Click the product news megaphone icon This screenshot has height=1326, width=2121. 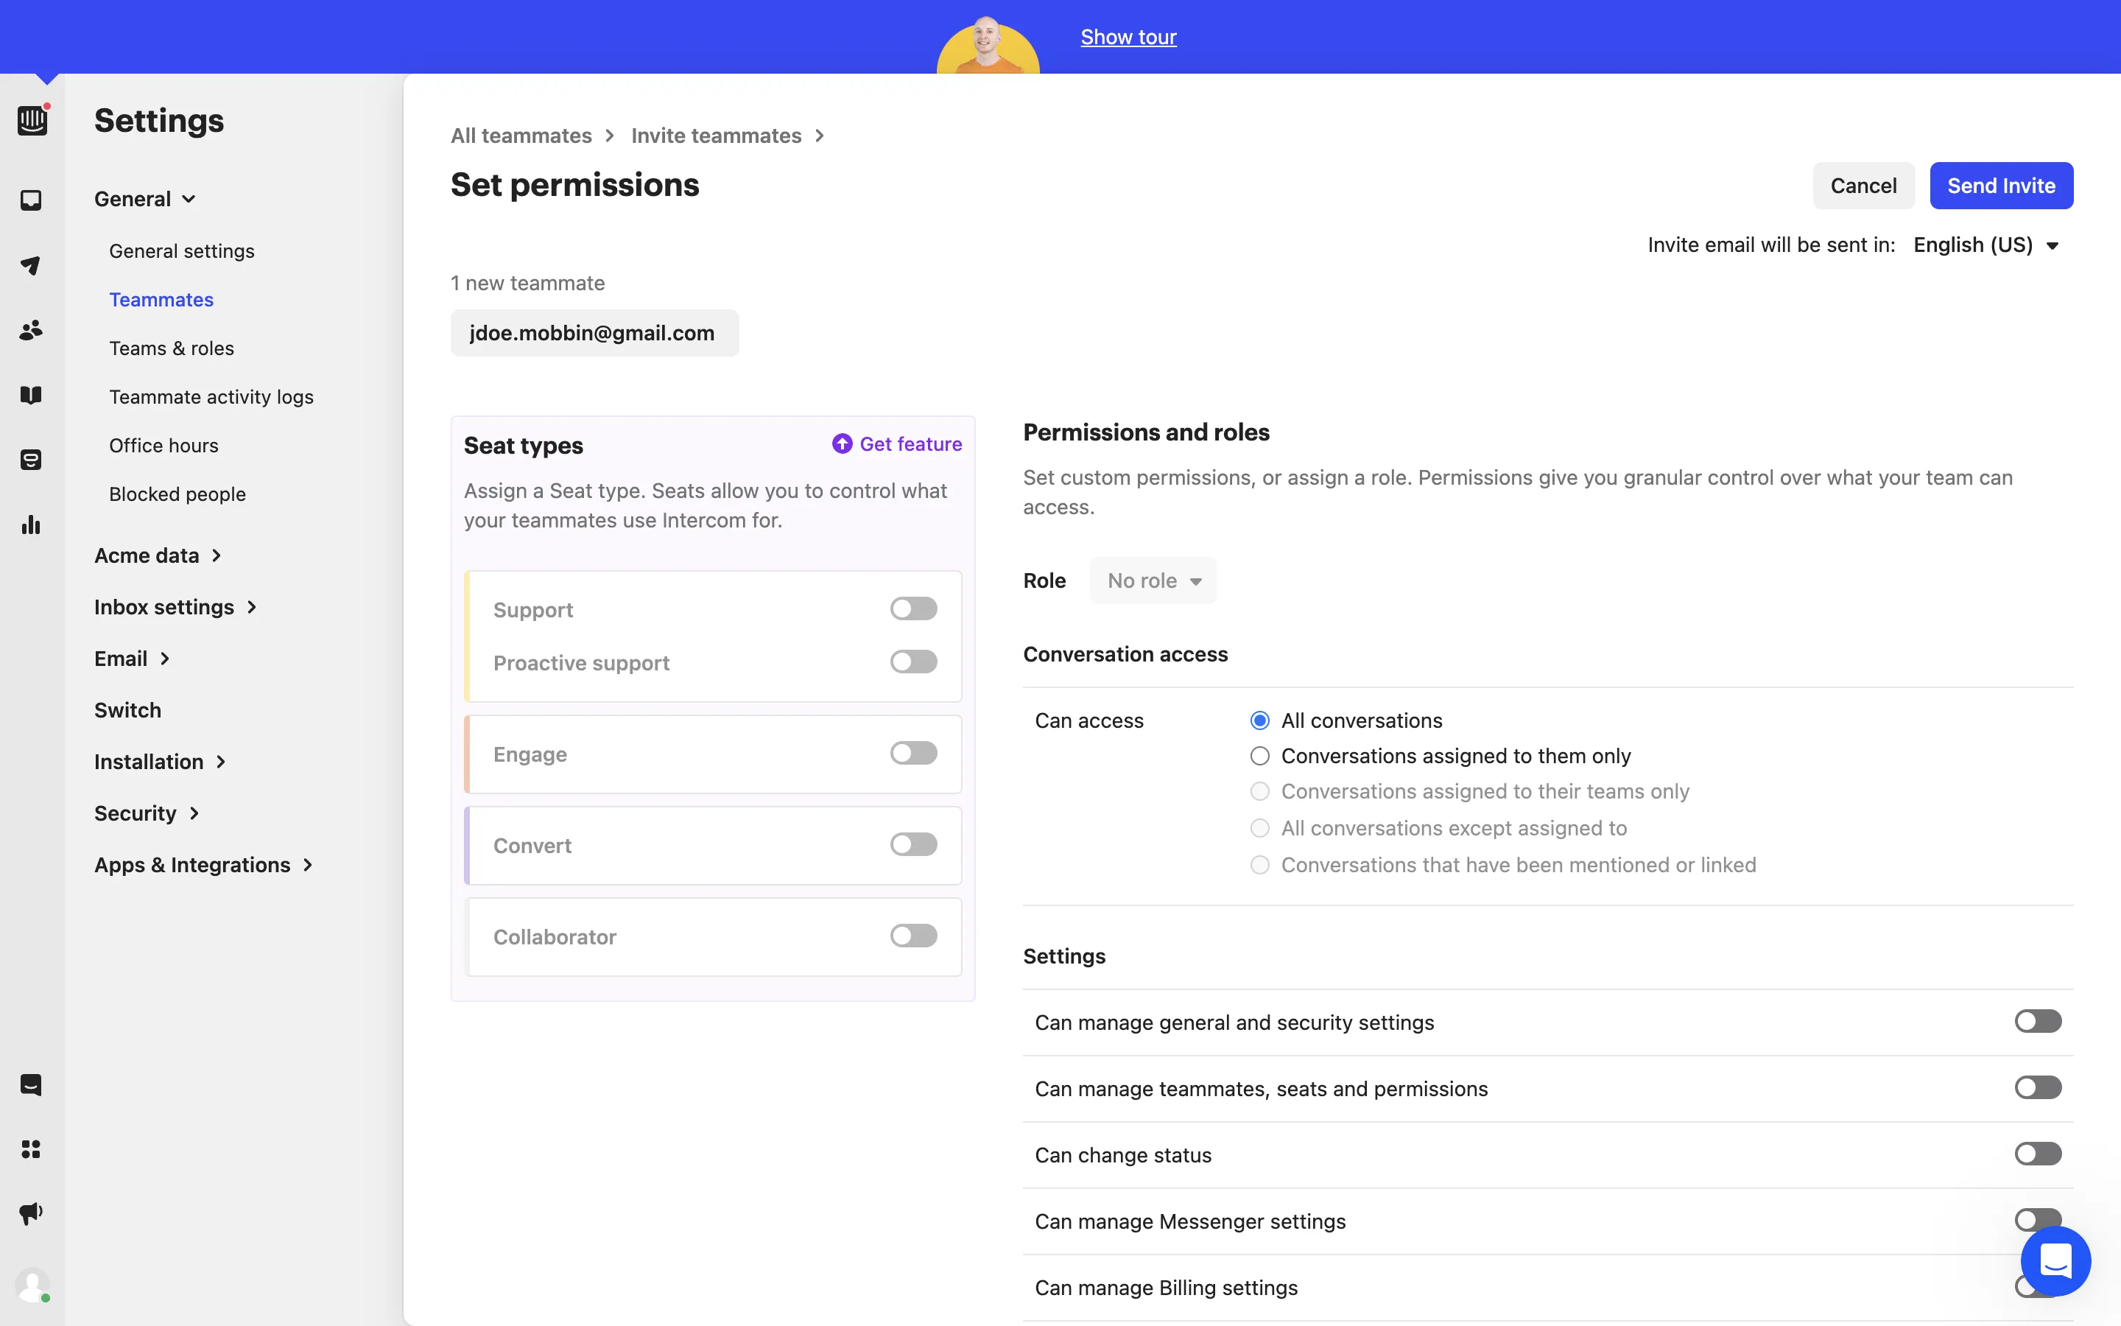point(31,1214)
